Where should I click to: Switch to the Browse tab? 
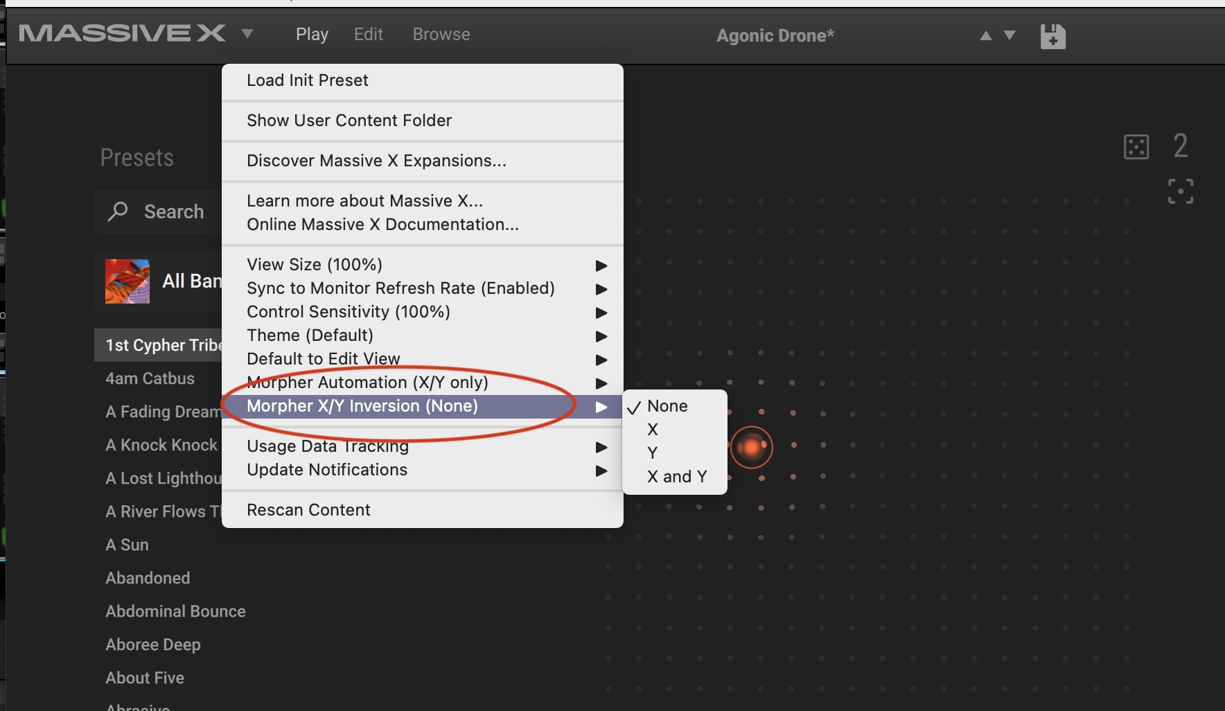tap(441, 34)
